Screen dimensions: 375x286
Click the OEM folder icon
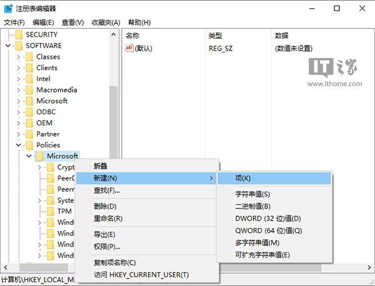click(29, 123)
